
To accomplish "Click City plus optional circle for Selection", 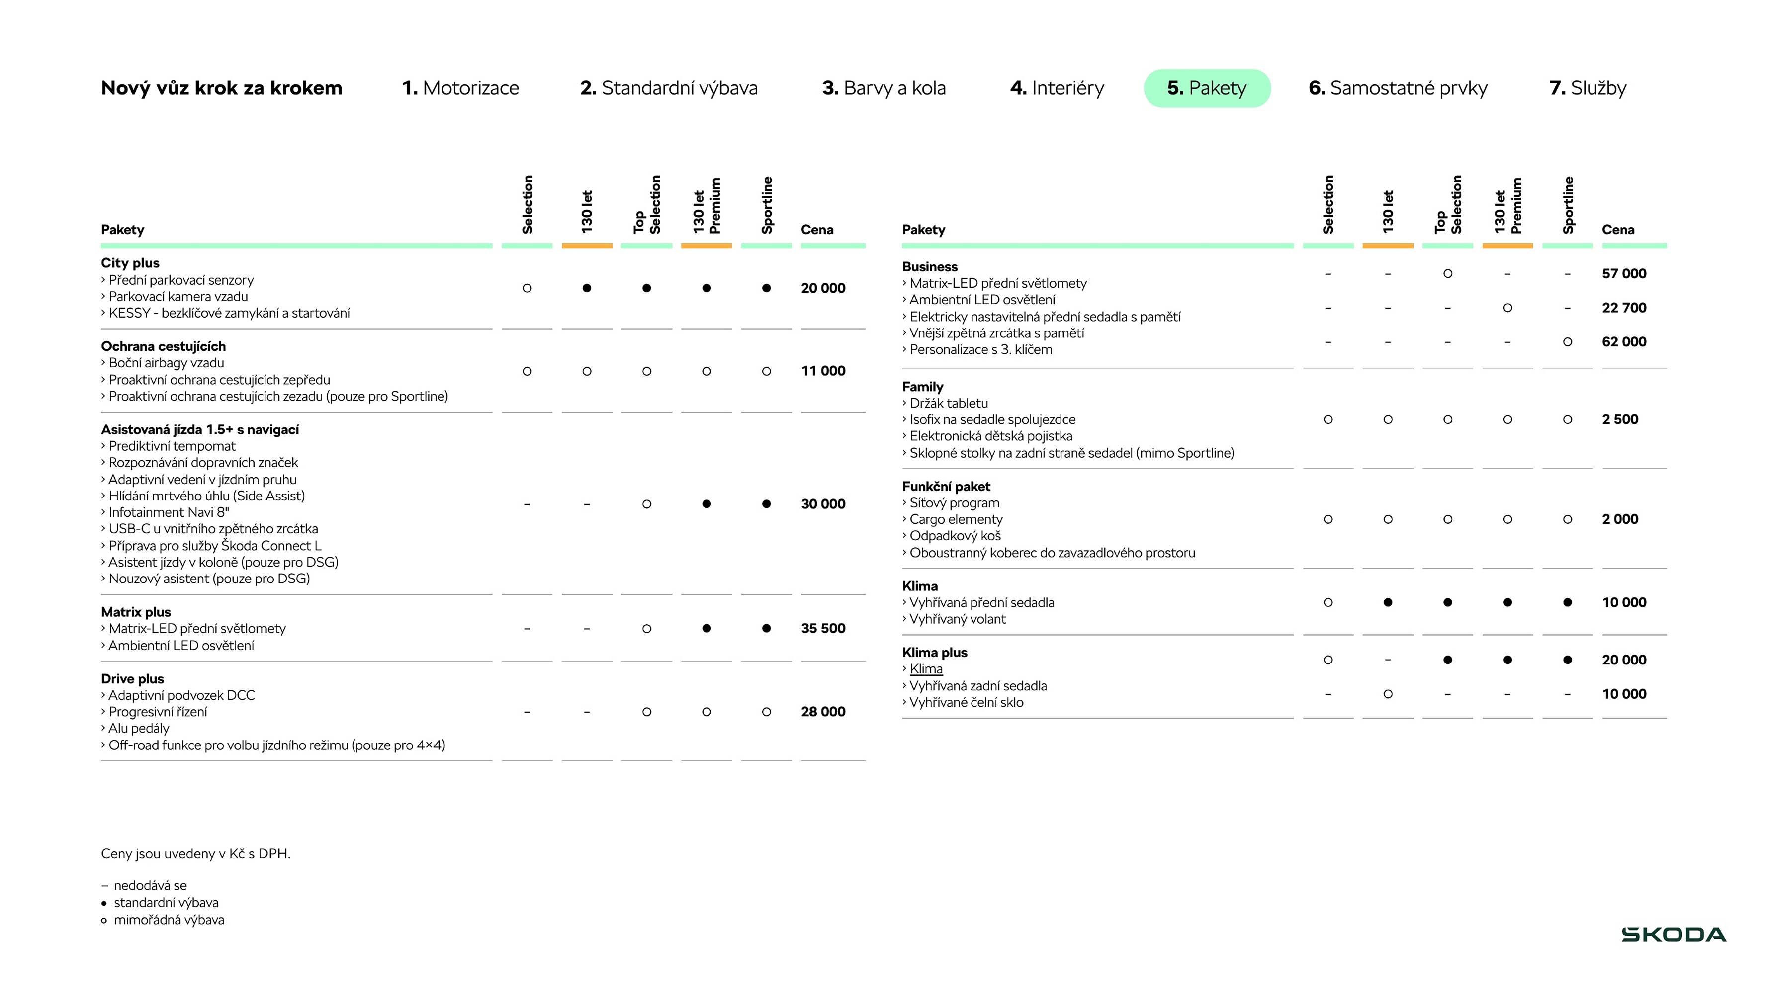I will [x=527, y=288].
